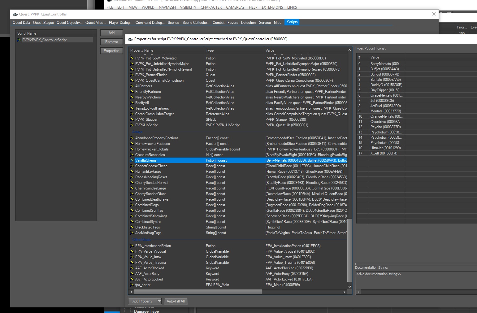Viewport: 477px width, 313px height.
Task: Click the icon beside AAF_ActorBusy
Action: pos(132,274)
